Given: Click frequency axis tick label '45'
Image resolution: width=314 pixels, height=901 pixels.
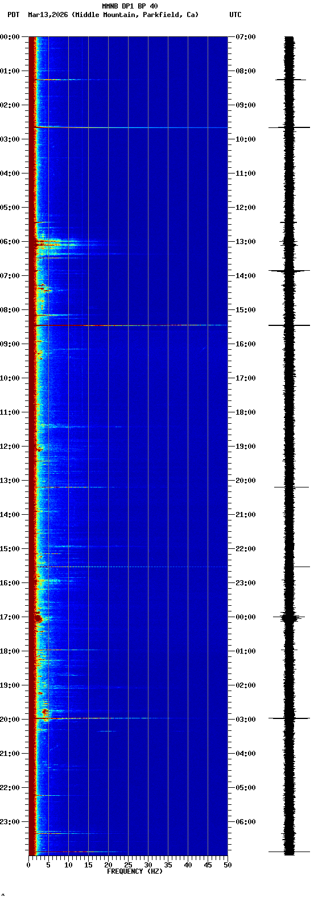Looking at the screenshot, I should [x=208, y=865].
